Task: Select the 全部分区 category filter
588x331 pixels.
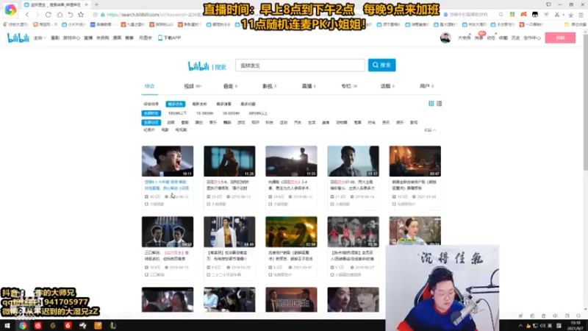Action: click(x=151, y=122)
